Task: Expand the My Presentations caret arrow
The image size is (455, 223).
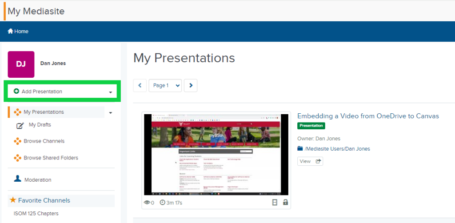Action: pyautogui.click(x=110, y=113)
